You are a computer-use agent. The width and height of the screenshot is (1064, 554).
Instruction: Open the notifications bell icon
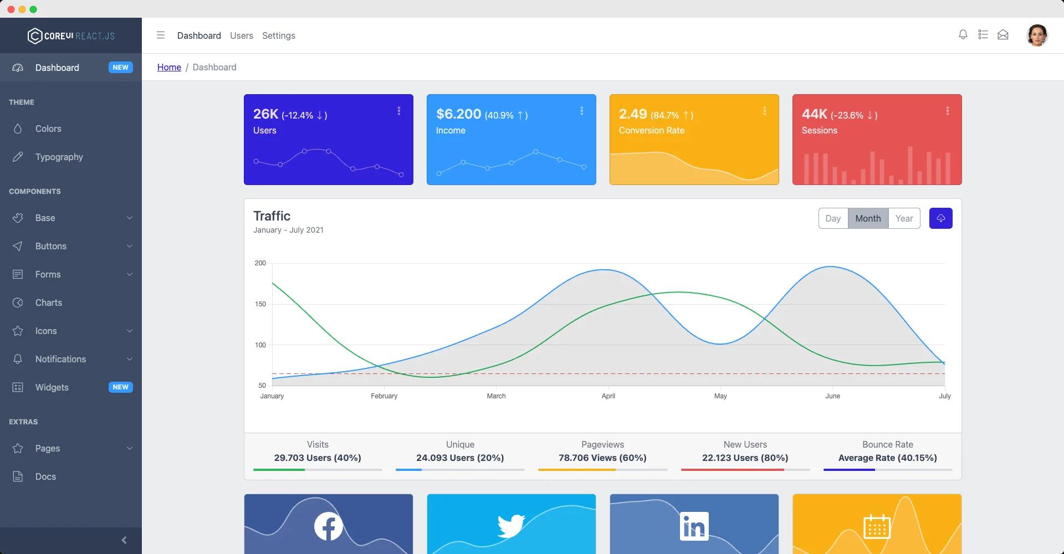pos(963,34)
